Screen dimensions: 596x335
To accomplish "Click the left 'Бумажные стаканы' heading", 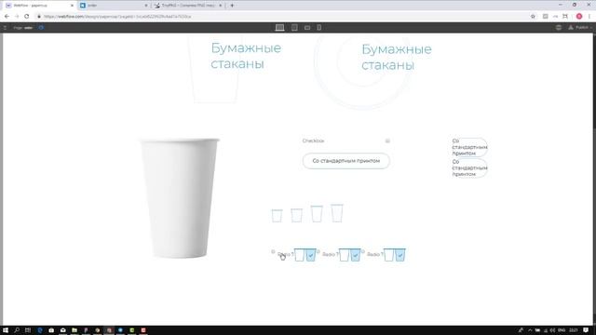I will coord(246,56).
